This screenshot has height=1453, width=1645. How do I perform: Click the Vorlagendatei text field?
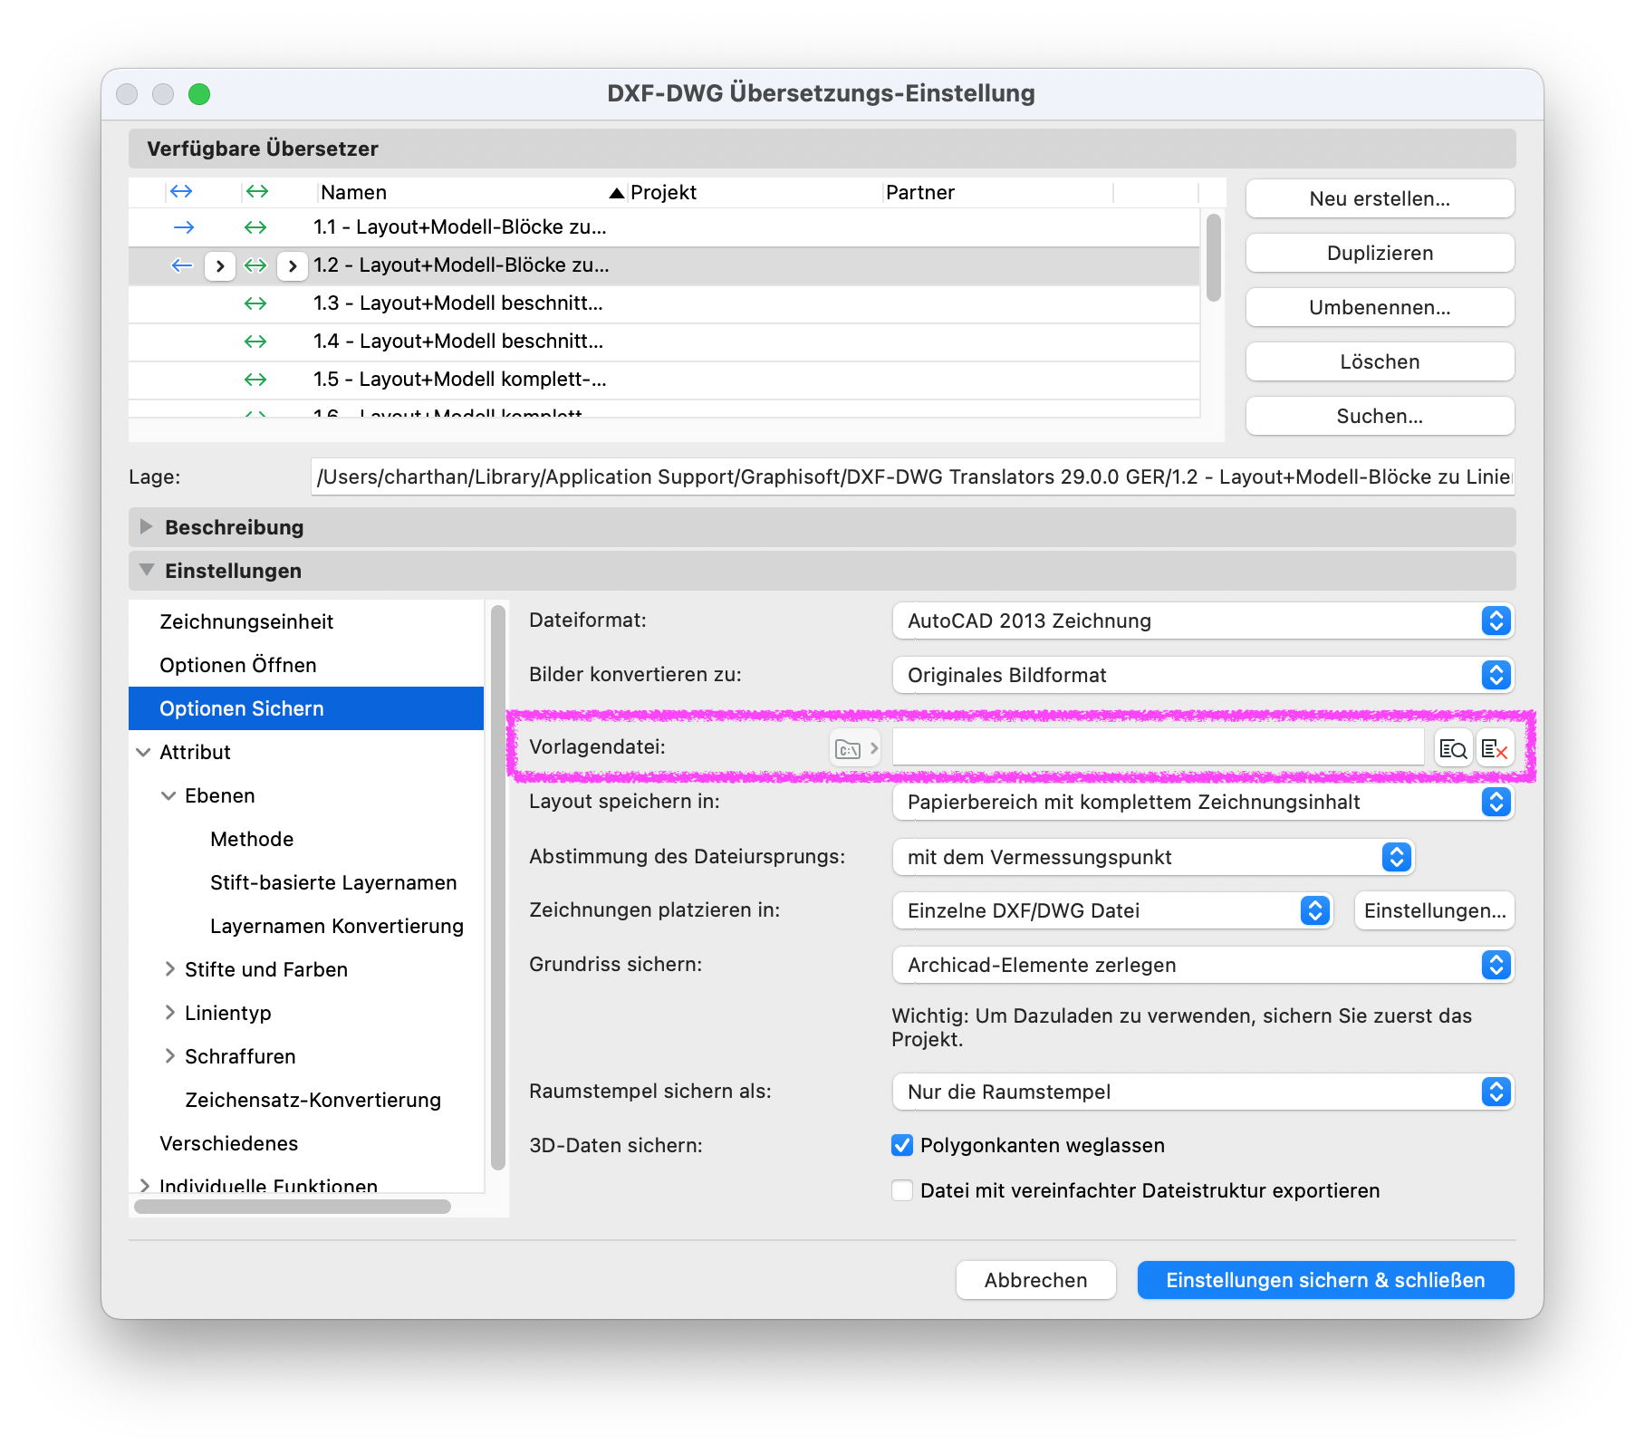point(1158,748)
